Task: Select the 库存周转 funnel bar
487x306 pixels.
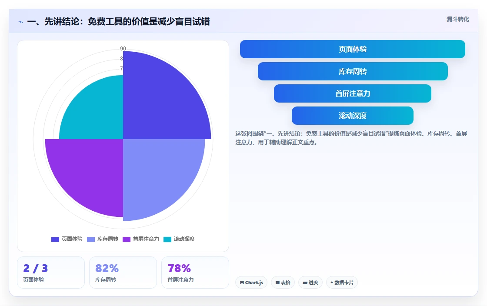Action: 353,71
